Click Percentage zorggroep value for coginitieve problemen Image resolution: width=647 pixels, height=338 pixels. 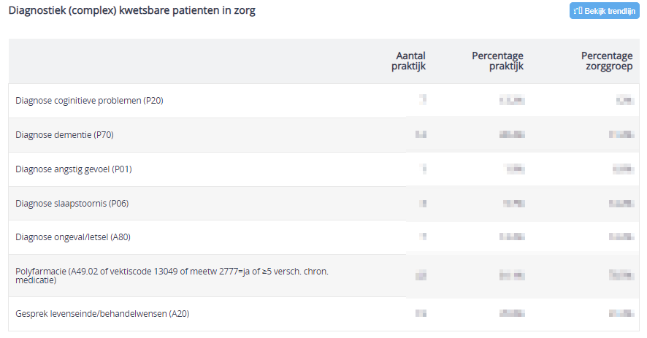624,100
